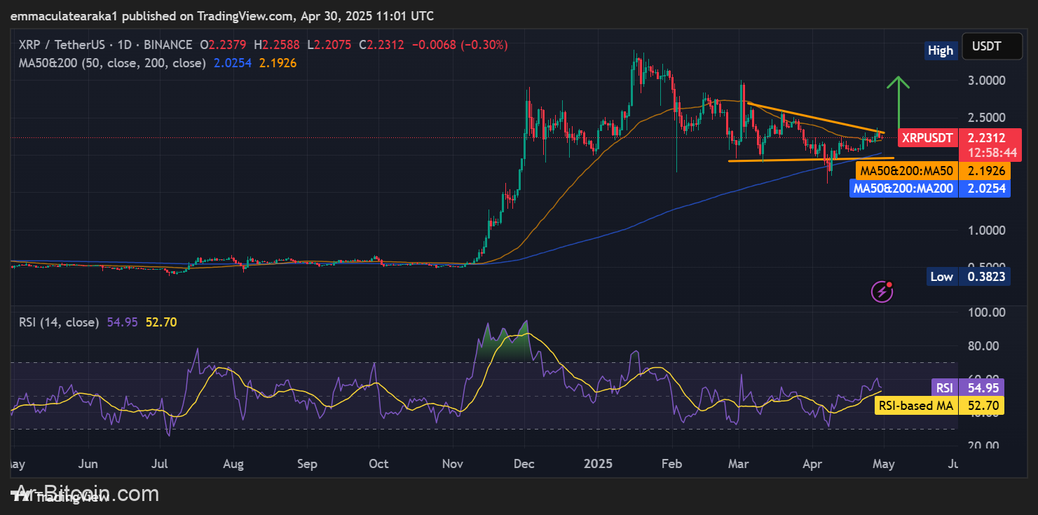Click the 2.5000 price scale level
This screenshot has height=515, width=1038.
pyautogui.click(x=986, y=117)
